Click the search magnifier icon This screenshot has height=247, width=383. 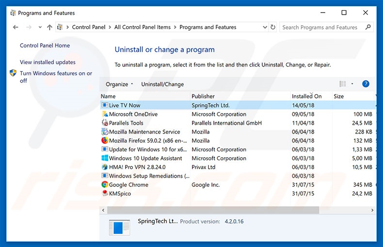[x=368, y=27]
